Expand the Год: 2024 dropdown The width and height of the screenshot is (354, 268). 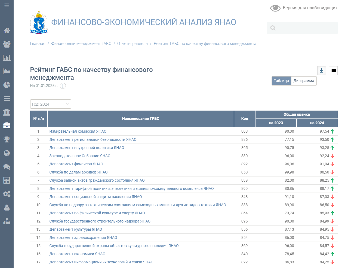50,104
